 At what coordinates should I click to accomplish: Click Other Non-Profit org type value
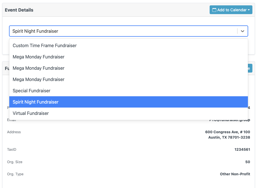pos(235,174)
